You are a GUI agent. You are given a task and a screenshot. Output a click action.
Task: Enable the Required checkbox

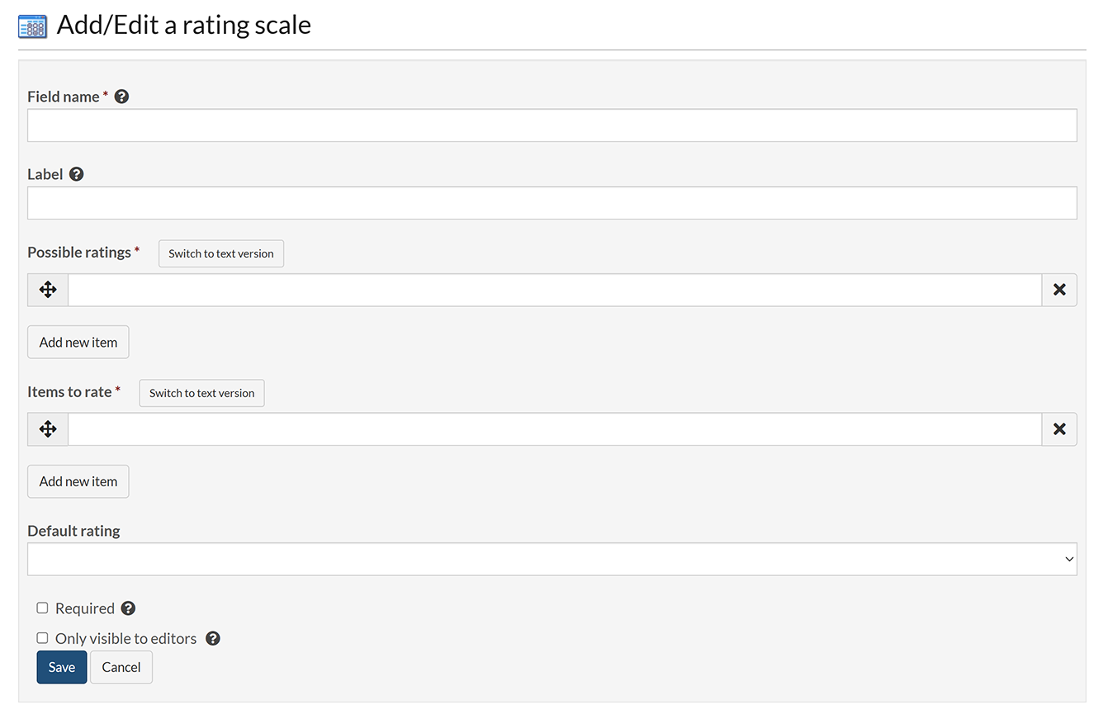tap(42, 608)
